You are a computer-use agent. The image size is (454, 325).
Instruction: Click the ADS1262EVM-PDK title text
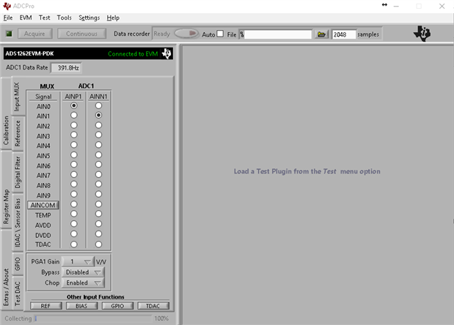point(29,53)
